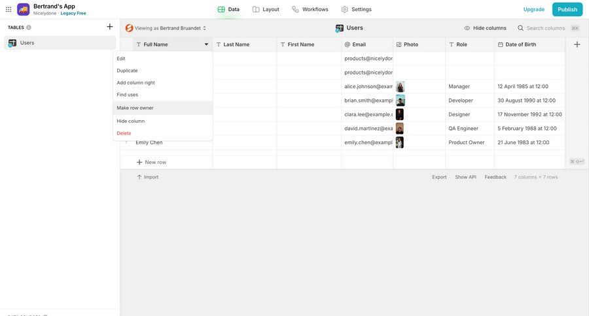589x316 pixels.
Task: Click the Upgrade link
Action: tap(533, 9)
